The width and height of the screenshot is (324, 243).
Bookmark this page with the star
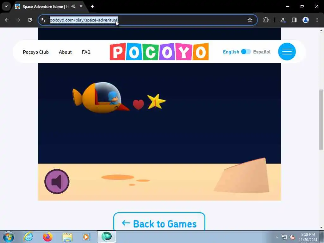(x=250, y=20)
